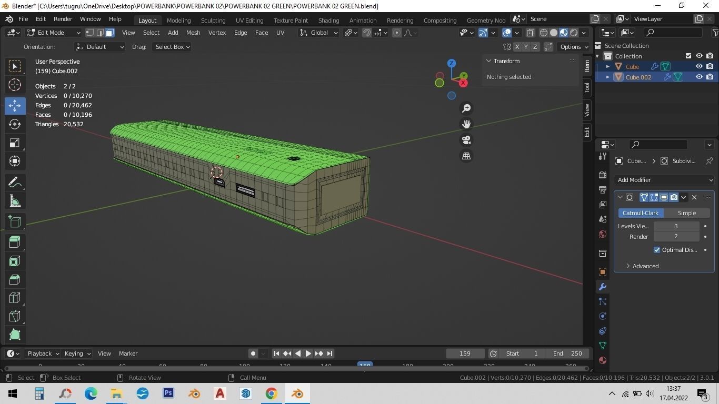Open the Drag Select Box dropdown

coord(172,47)
